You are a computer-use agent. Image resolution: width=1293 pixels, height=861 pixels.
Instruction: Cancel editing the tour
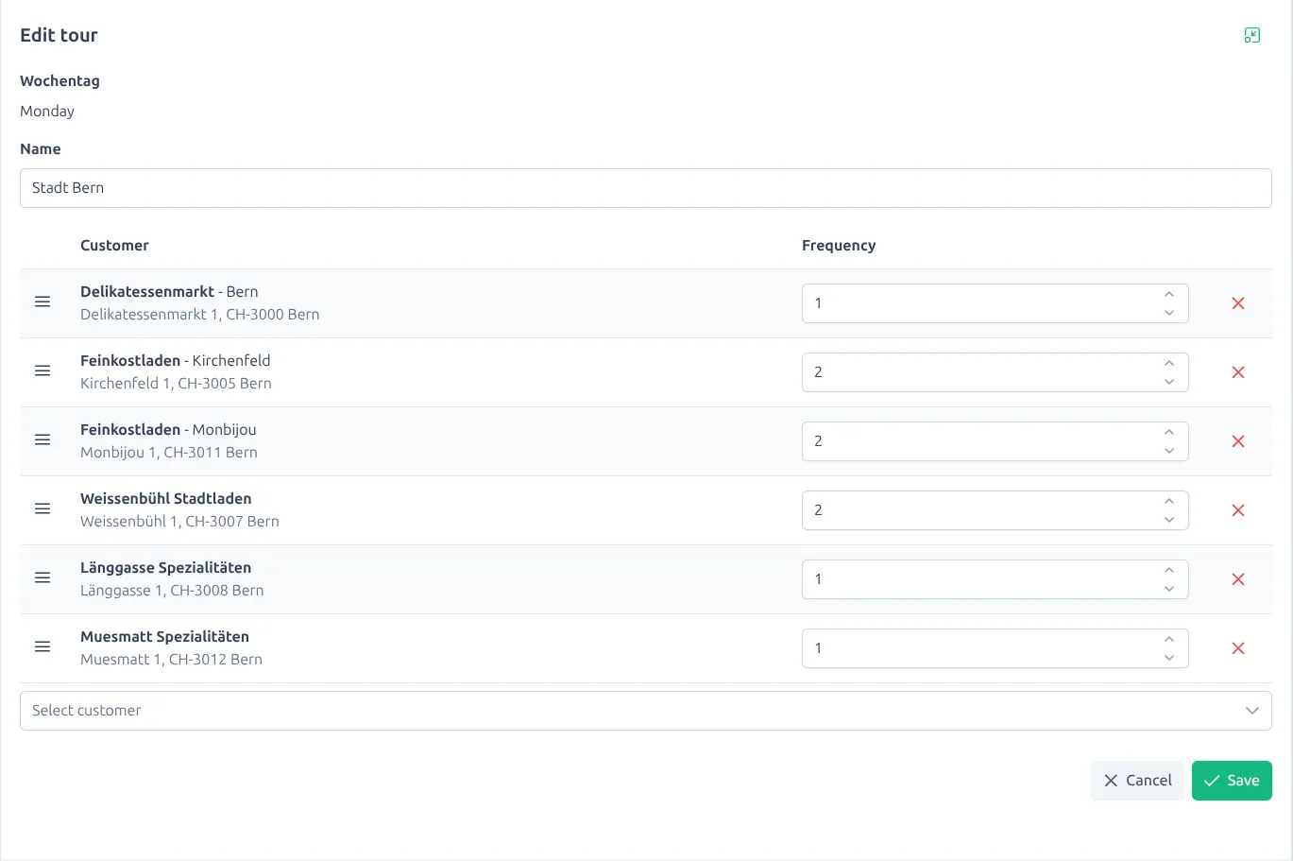(x=1137, y=780)
